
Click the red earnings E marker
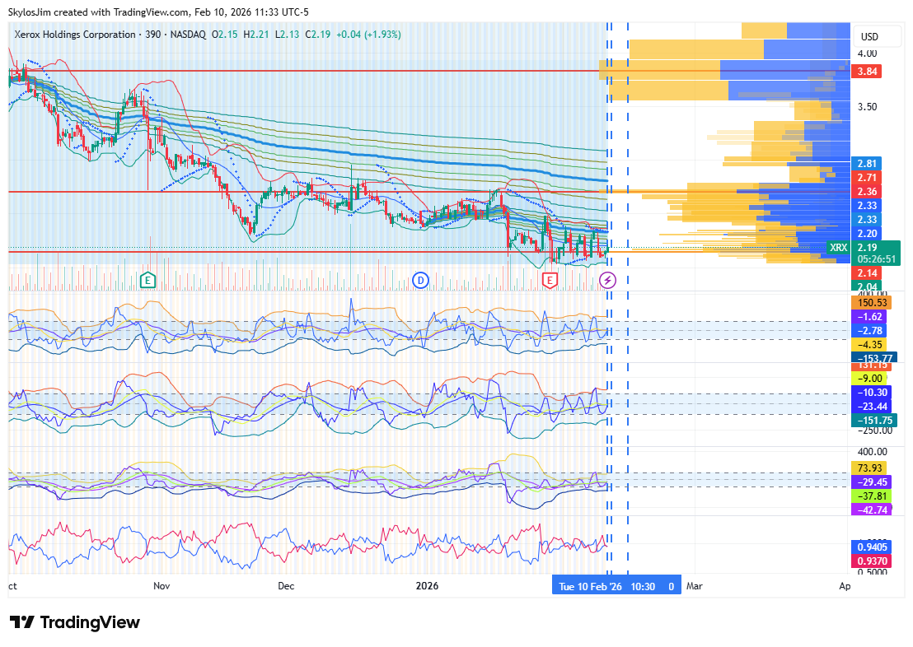(550, 280)
